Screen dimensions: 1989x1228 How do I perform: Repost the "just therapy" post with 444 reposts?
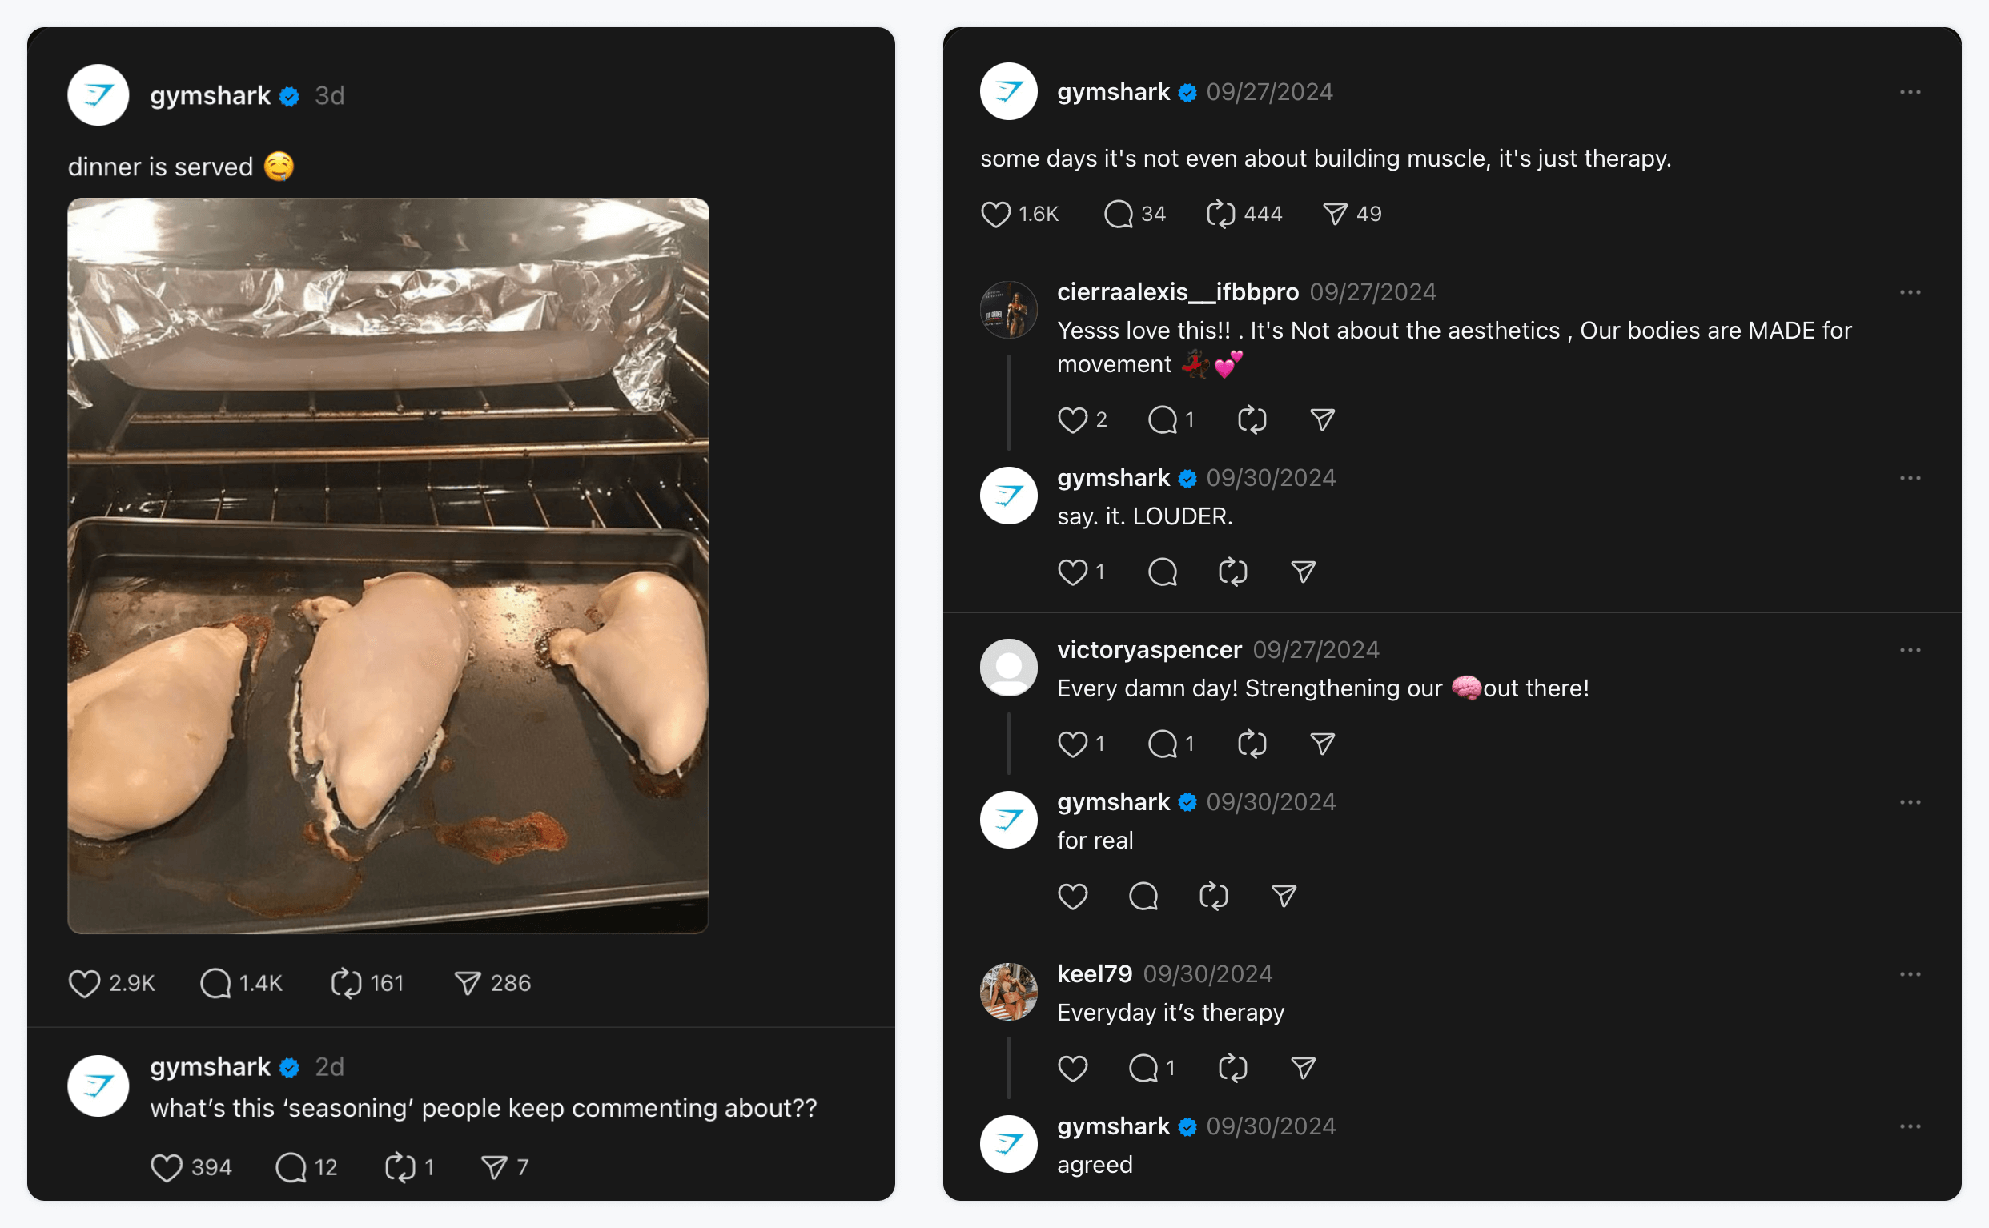point(1220,215)
